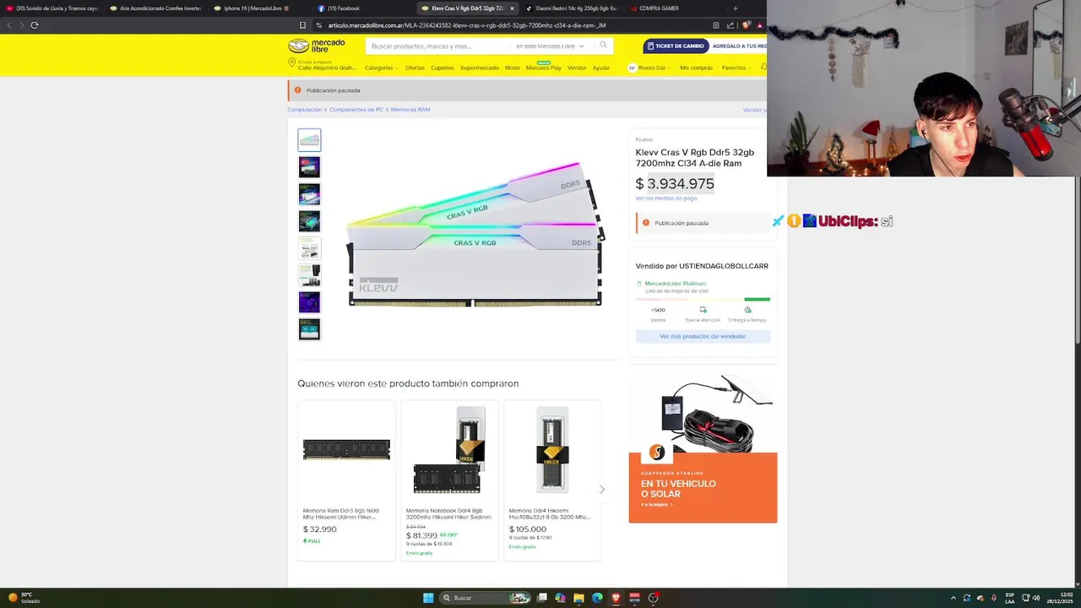Switch to the COMPRA GAMER tab
The image size is (1081, 608).
(x=674, y=8)
